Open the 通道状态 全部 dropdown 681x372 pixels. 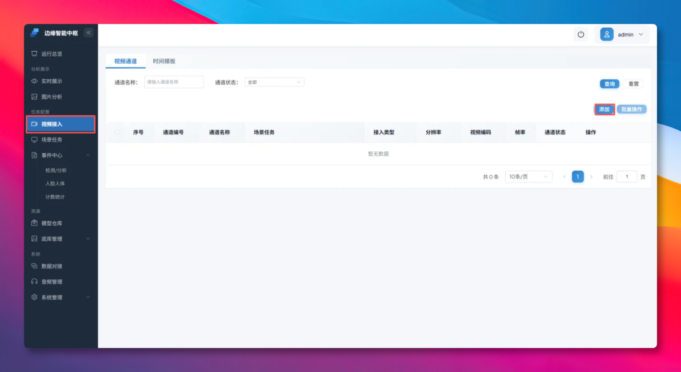(x=274, y=82)
